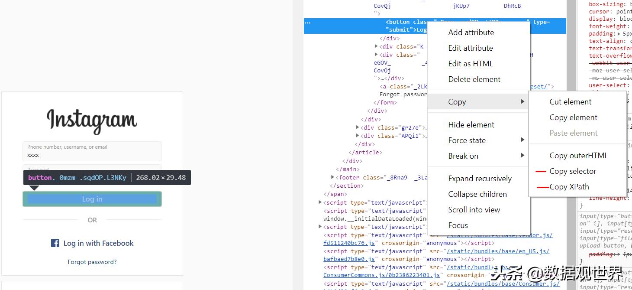Expand the div class APQi1 node
632x290 pixels.
click(358, 136)
